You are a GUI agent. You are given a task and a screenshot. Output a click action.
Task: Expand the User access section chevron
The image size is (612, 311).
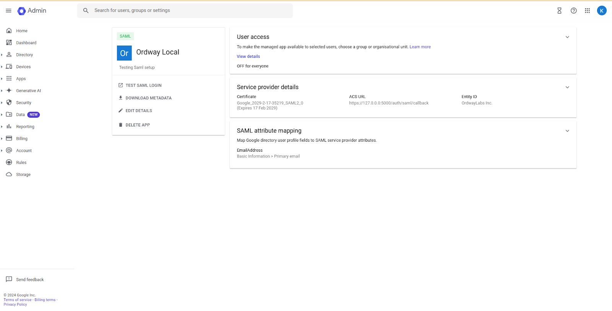tap(567, 37)
